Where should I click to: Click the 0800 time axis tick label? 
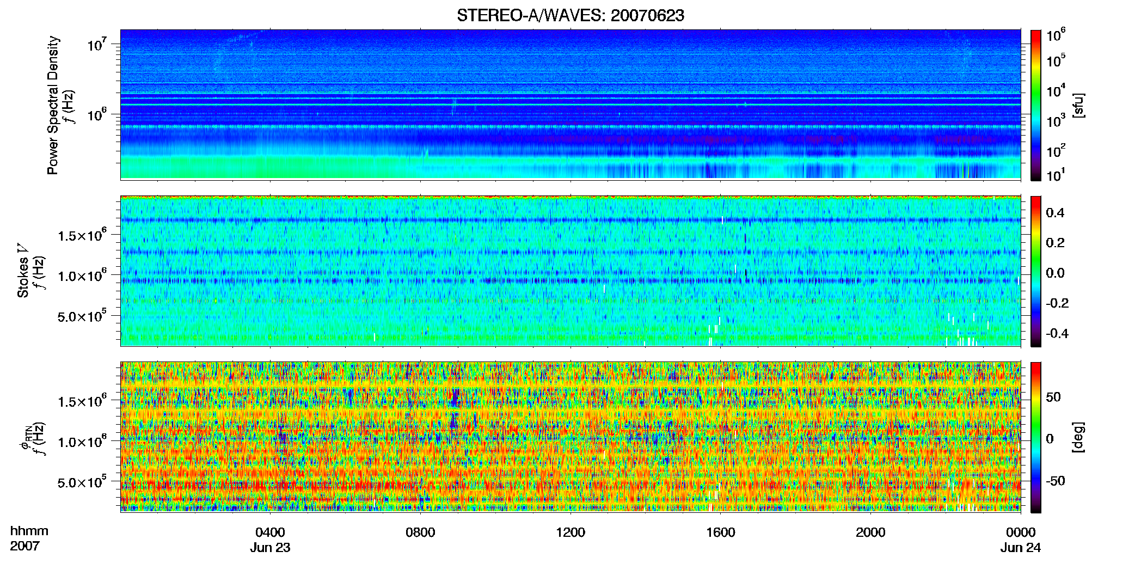tap(420, 532)
